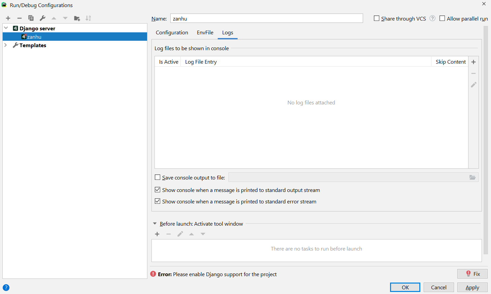This screenshot has height=294, width=491.
Task: Remove the before launch task
Action: (169, 234)
